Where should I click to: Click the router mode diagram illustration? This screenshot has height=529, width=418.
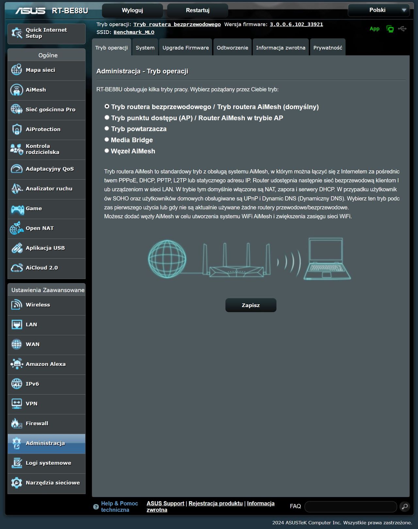[249, 258]
